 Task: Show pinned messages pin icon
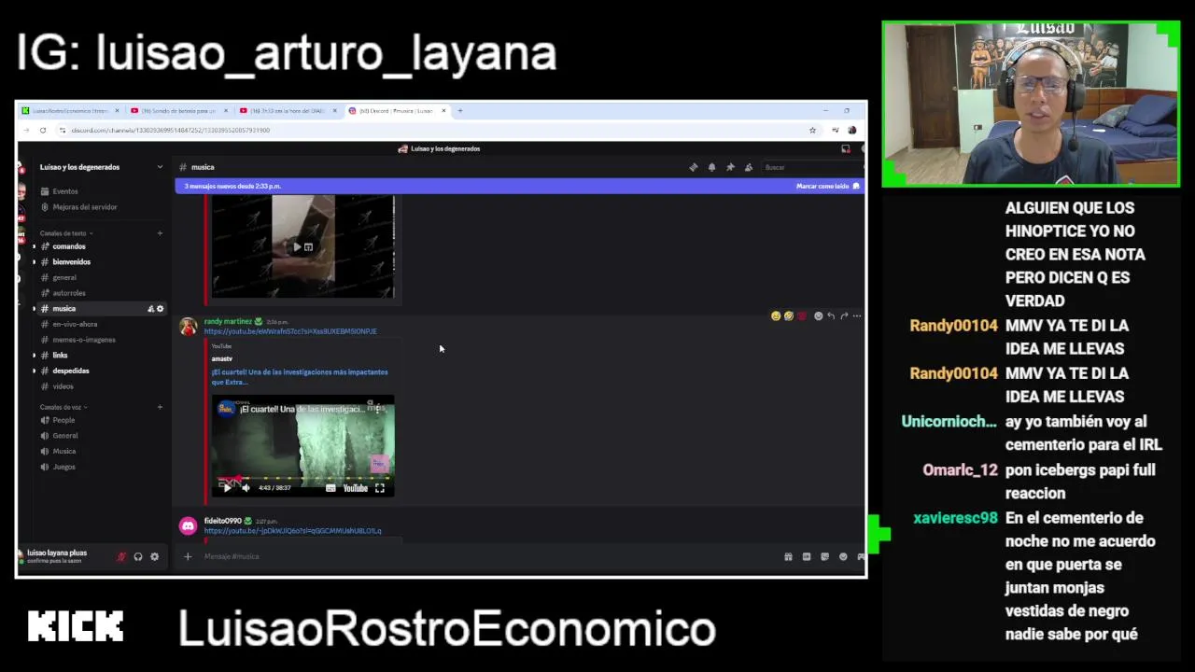click(x=730, y=167)
